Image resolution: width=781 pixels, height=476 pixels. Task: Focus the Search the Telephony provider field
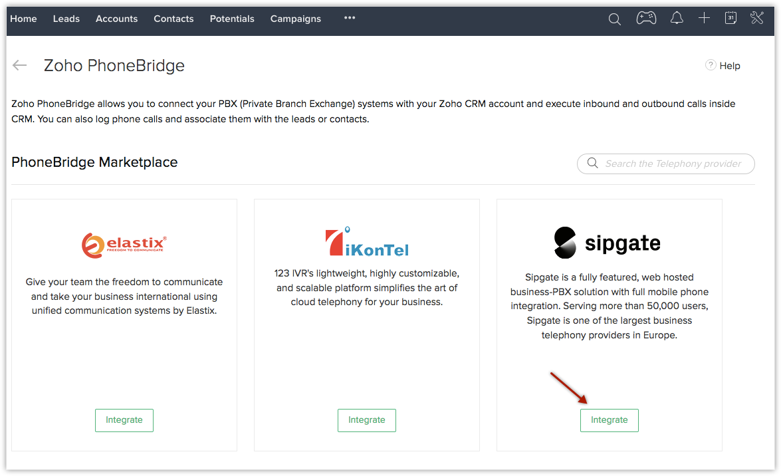click(665, 164)
